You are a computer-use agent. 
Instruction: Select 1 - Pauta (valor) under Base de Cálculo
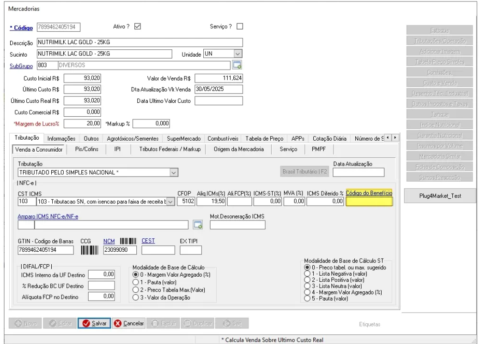136,282
